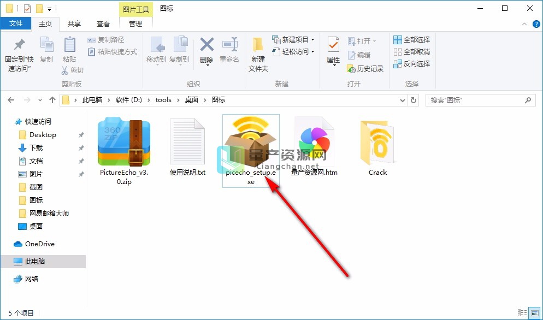Go back with the left arrow

click(x=11, y=100)
